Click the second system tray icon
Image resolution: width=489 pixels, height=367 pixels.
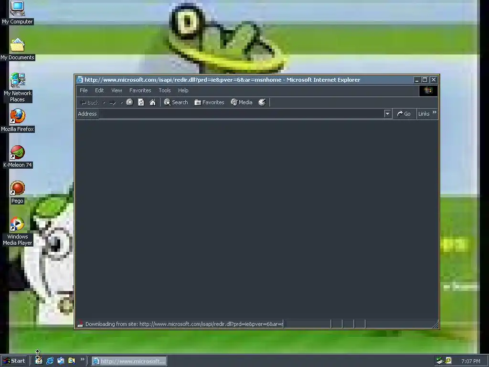[x=448, y=361]
